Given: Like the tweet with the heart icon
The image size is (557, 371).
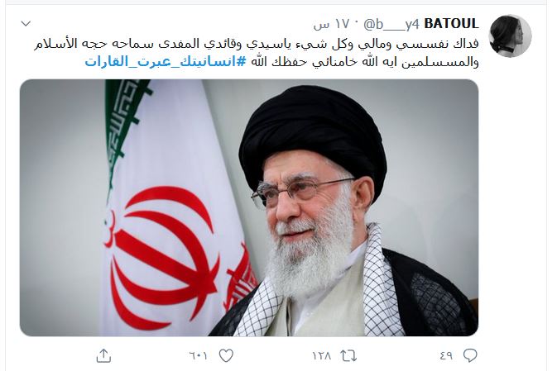Looking at the screenshot, I should [x=226, y=355].
